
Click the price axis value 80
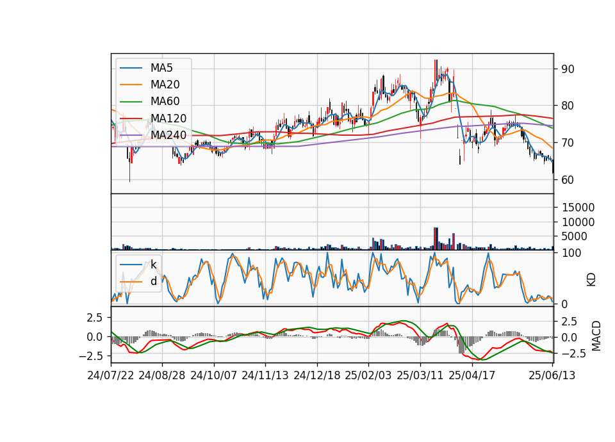(x=568, y=106)
